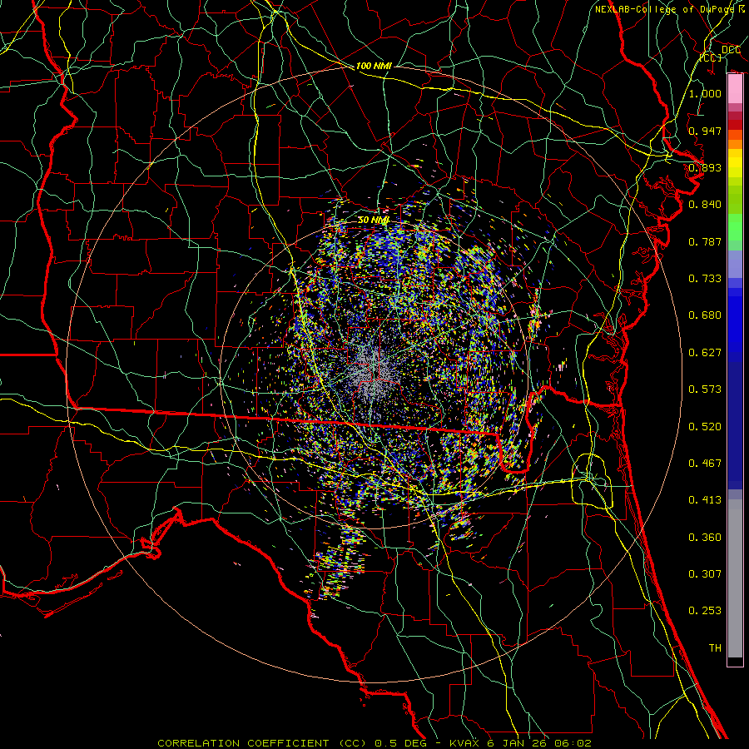Select the bright green legend color band

735,229
